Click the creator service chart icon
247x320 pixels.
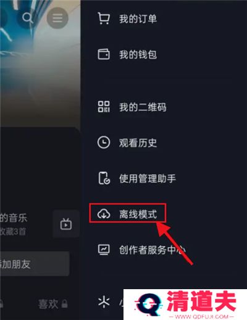click(x=104, y=250)
